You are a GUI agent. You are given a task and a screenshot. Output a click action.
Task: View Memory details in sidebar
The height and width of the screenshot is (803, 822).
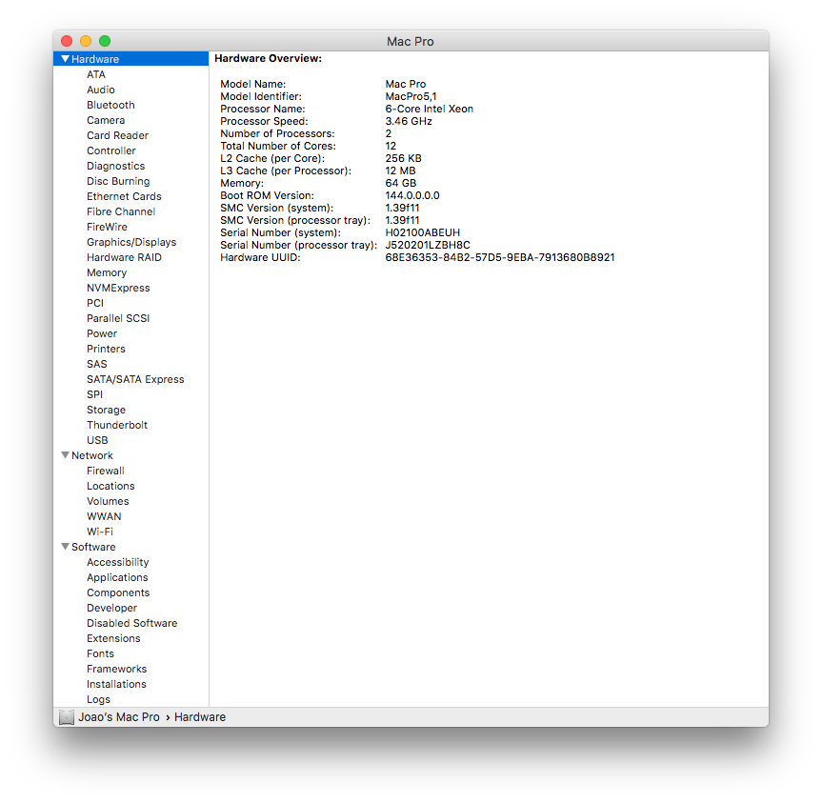click(x=107, y=272)
